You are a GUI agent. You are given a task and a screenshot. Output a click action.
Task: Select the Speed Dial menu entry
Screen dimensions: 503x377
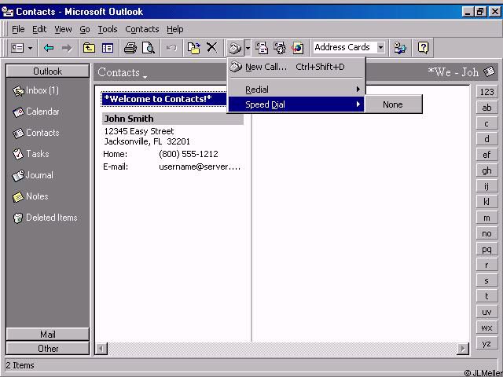pos(296,104)
